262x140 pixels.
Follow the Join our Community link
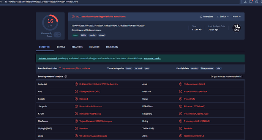(49, 58)
